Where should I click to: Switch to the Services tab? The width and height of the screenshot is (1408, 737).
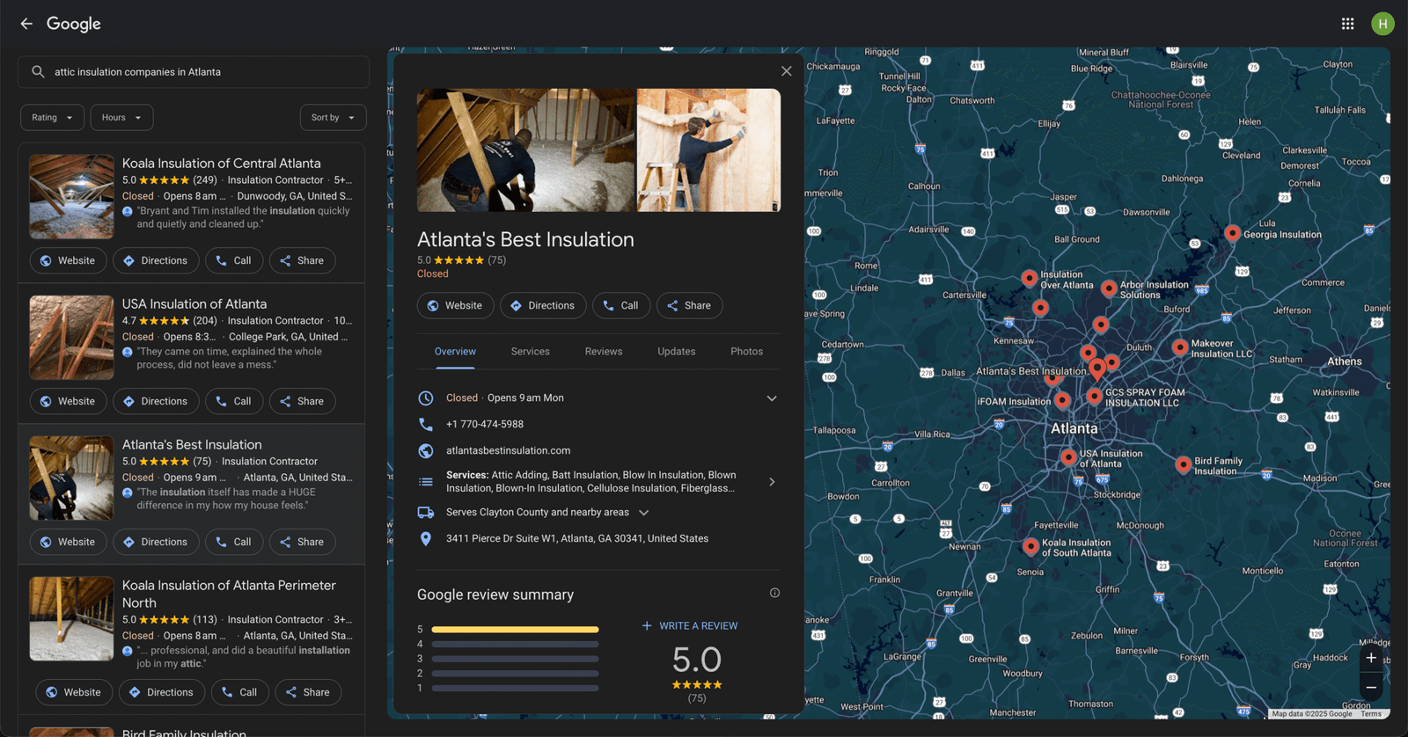point(531,352)
